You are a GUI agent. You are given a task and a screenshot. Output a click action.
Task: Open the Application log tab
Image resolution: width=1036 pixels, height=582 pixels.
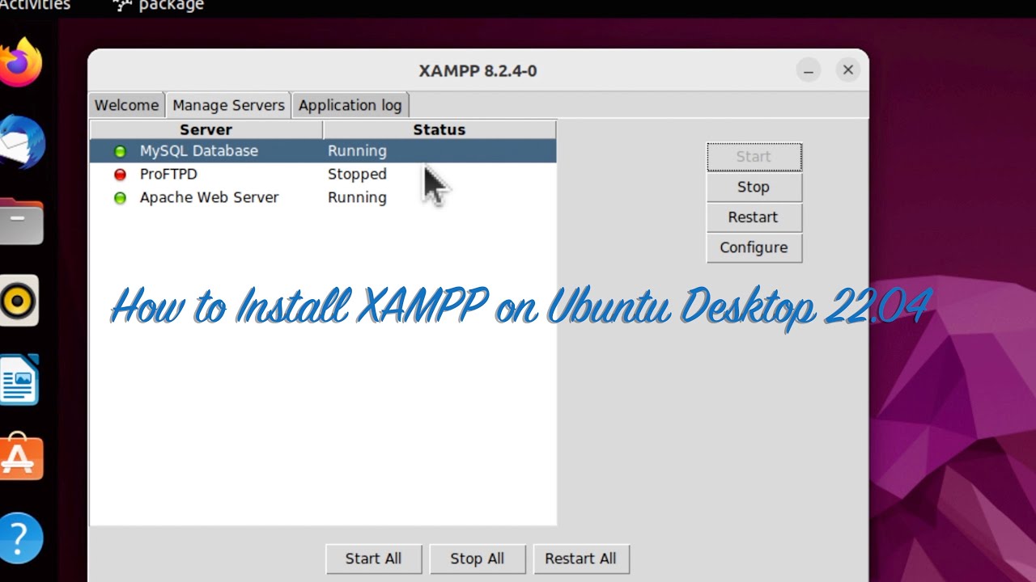350,105
